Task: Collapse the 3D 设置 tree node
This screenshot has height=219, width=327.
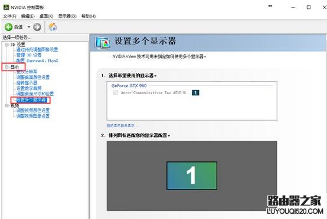Action: [x=7, y=45]
